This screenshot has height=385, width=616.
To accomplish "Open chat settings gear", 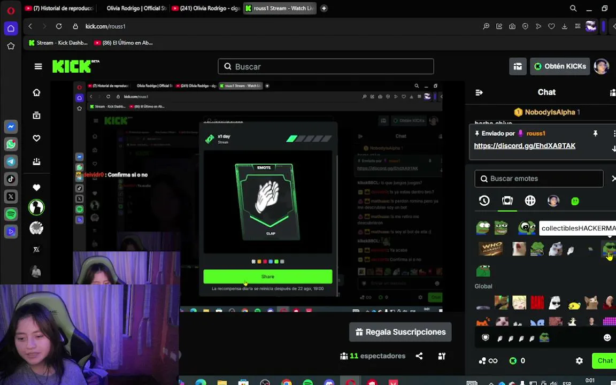I will [579, 360].
